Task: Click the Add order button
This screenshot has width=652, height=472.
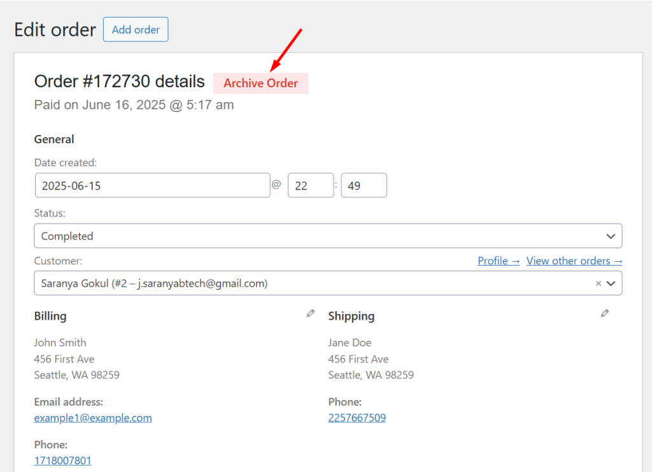Action: (135, 29)
